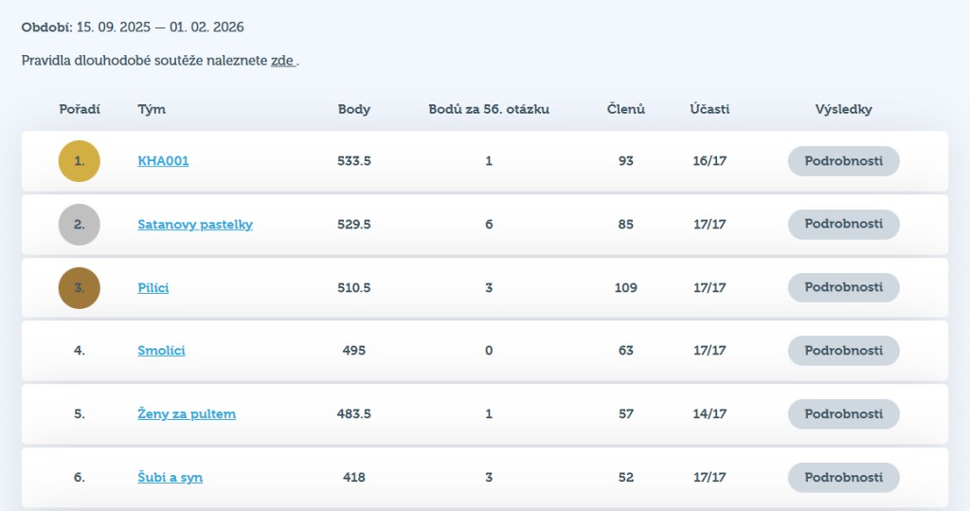View Podrobnosti for Ženy za pultem
The height and width of the screenshot is (511, 970).
[x=843, y=414]
